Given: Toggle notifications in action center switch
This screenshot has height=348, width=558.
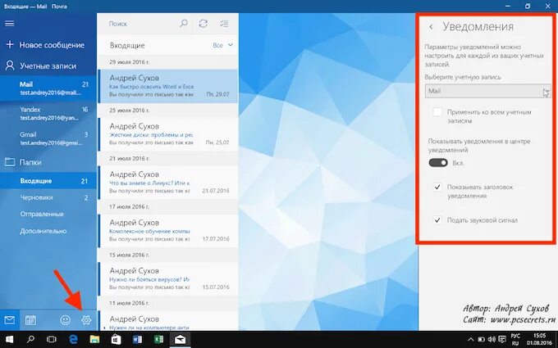Looking at the screenshot, I should 438,163.
